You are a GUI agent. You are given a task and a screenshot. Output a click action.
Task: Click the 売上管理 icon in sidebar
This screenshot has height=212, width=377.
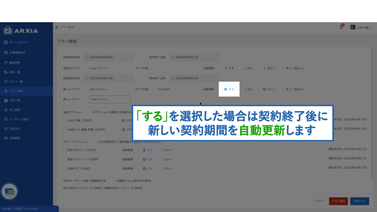pyautogui.click(x=6, y=110)
